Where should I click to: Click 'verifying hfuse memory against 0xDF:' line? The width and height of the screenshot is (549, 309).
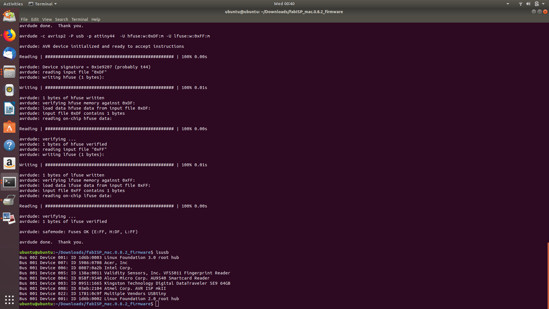77,103
